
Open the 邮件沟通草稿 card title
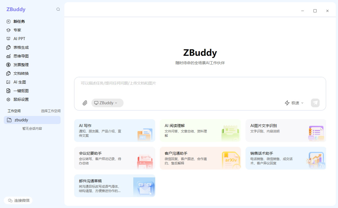coord(90,181)
